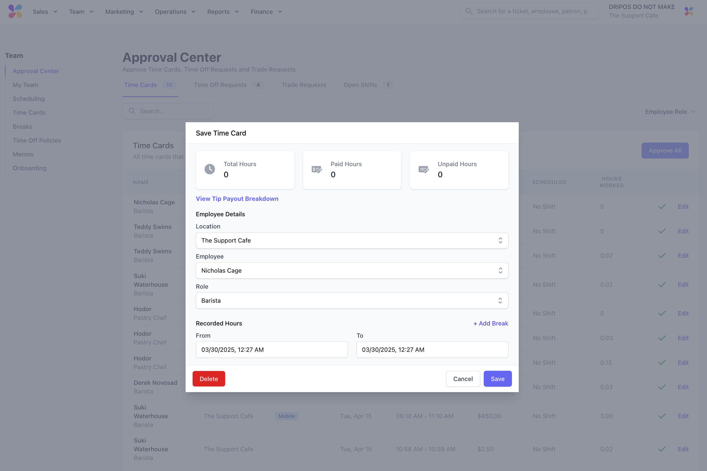
Task: Click approve checkmark for Suki Waterhouse $450.00 row
Action: click(x=662, y=416)
